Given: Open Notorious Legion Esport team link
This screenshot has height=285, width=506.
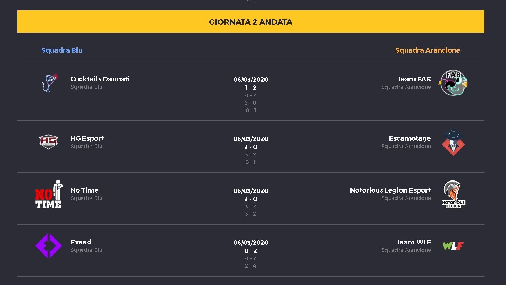Looking at the screenshot, I should click(x=390, y=190).
